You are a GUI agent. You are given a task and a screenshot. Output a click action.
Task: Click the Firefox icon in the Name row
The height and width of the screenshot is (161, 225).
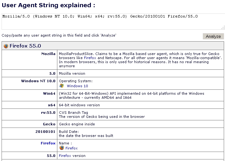pos(62,148)
